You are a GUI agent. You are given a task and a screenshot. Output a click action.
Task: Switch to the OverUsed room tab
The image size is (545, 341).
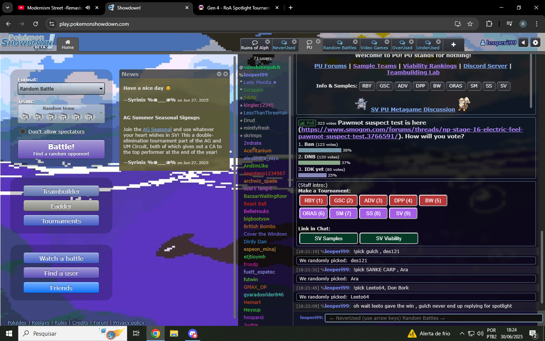[x=402, y=45]
